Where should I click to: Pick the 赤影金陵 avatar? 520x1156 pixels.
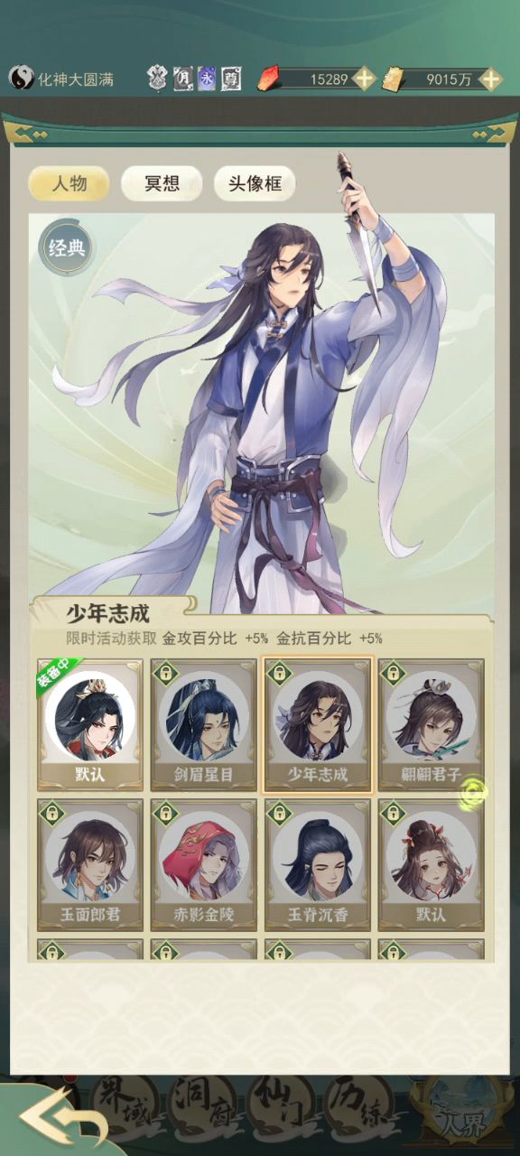203,865
